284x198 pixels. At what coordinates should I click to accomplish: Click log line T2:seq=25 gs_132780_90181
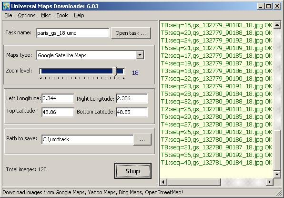coord(216,109)
